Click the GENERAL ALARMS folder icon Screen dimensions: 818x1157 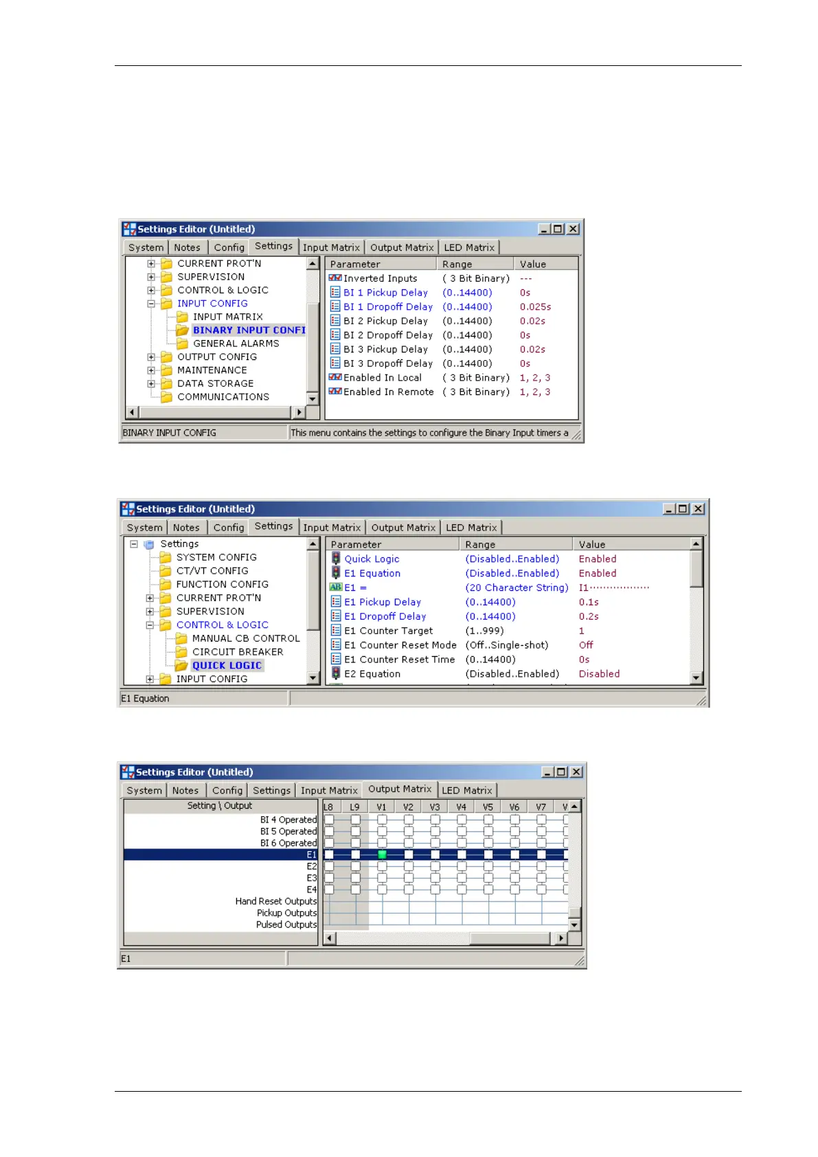pos(182,344)
